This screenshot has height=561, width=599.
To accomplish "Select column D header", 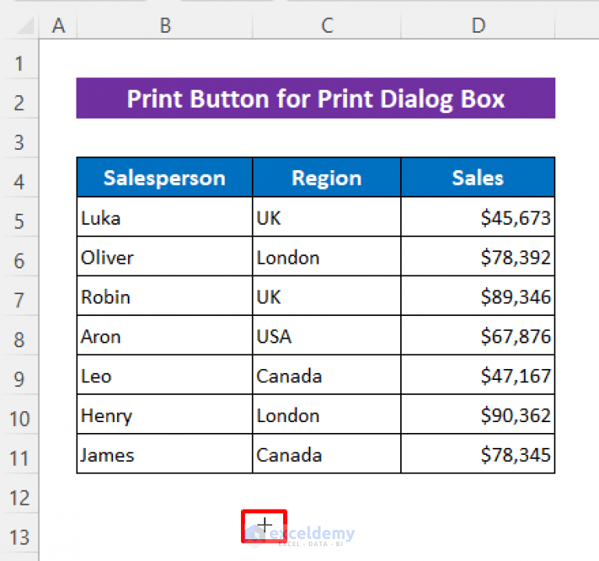I will pyautogui.click(x=478, y=26).
